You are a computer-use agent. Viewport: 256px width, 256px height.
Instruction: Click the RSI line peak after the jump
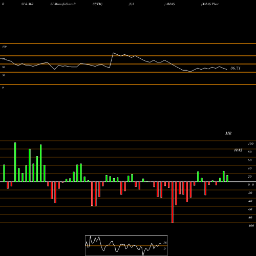pos(113,53)
